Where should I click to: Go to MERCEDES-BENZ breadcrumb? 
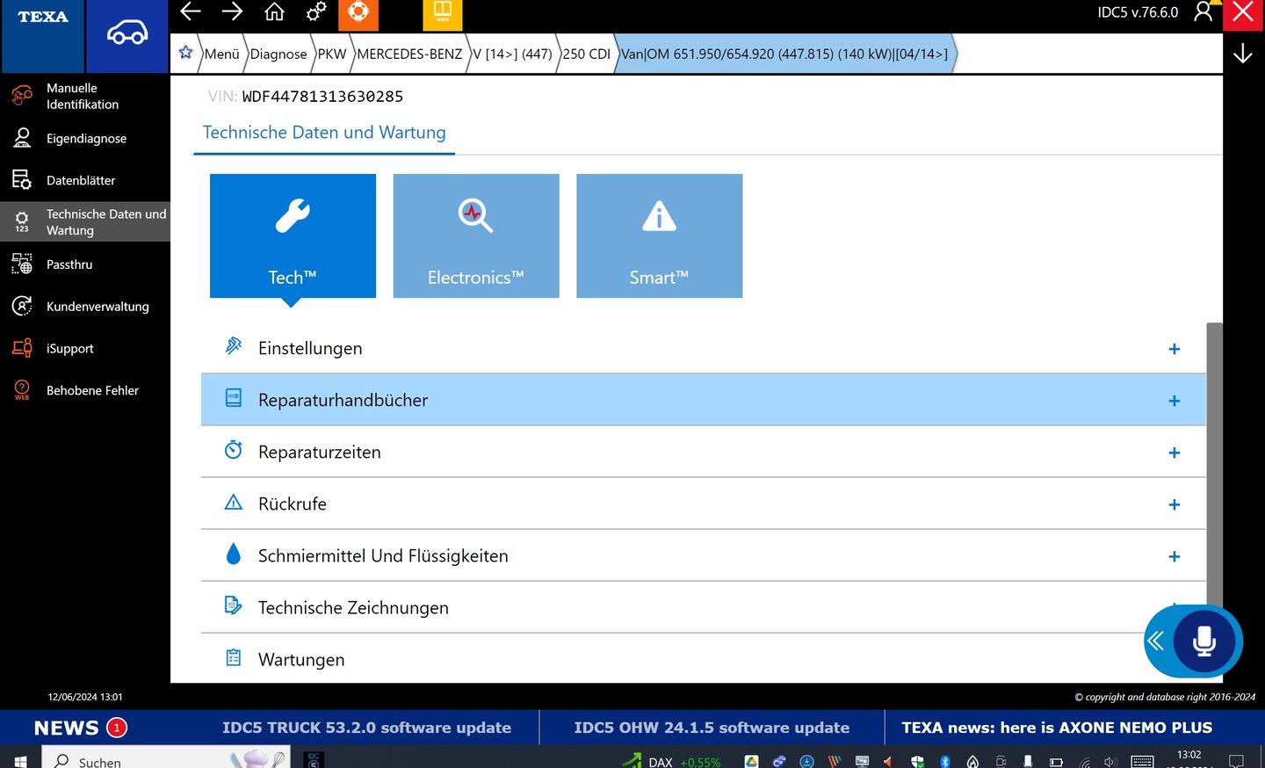click(409, 54)
